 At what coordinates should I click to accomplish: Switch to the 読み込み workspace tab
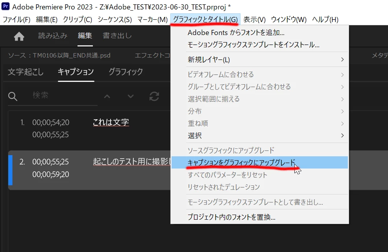pyautogui.click(x=53, y=36)
